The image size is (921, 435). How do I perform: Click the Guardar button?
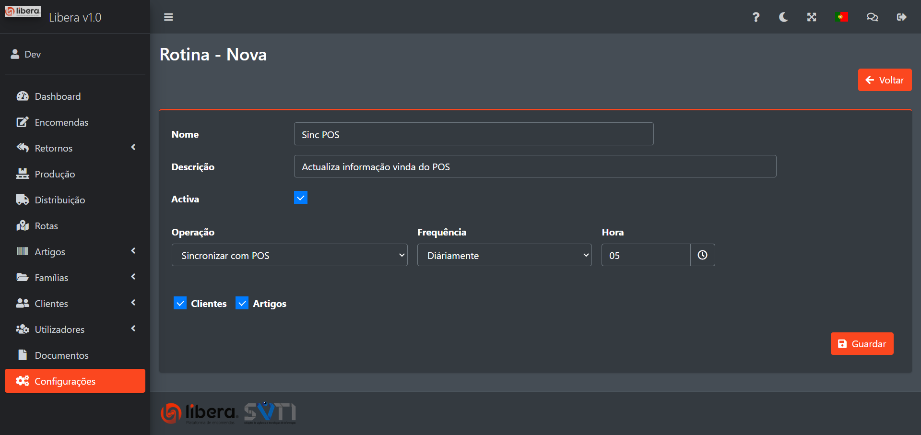pos(862,344)
